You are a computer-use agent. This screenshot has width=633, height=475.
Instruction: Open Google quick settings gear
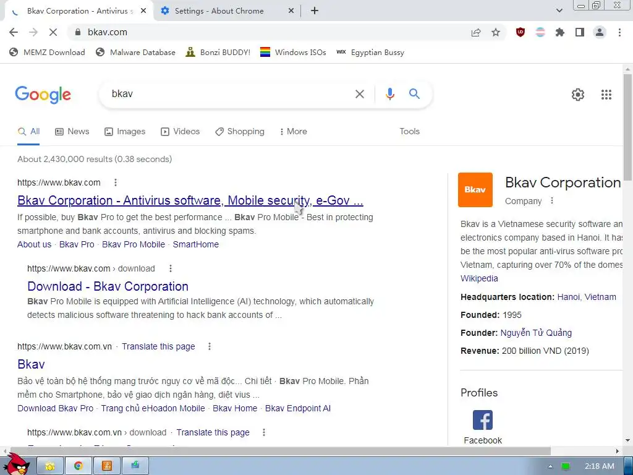(x=578, y=95)
